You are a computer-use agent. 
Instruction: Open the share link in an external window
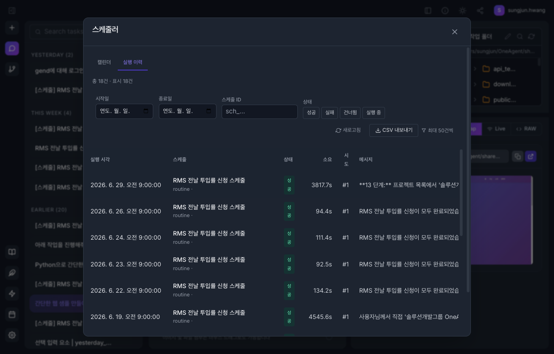[x=531, y=156]
